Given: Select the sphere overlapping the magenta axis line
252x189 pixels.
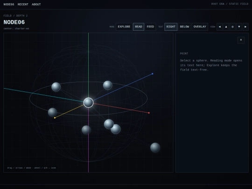Looking at the screenshot, I should (x=86, y=130).
